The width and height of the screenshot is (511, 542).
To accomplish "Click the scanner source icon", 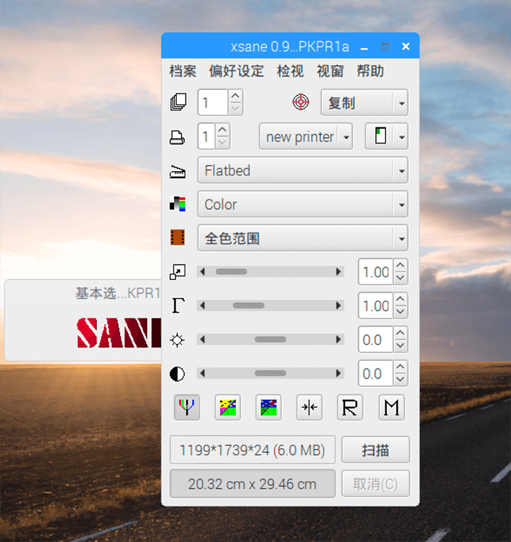I will (178, 171).
